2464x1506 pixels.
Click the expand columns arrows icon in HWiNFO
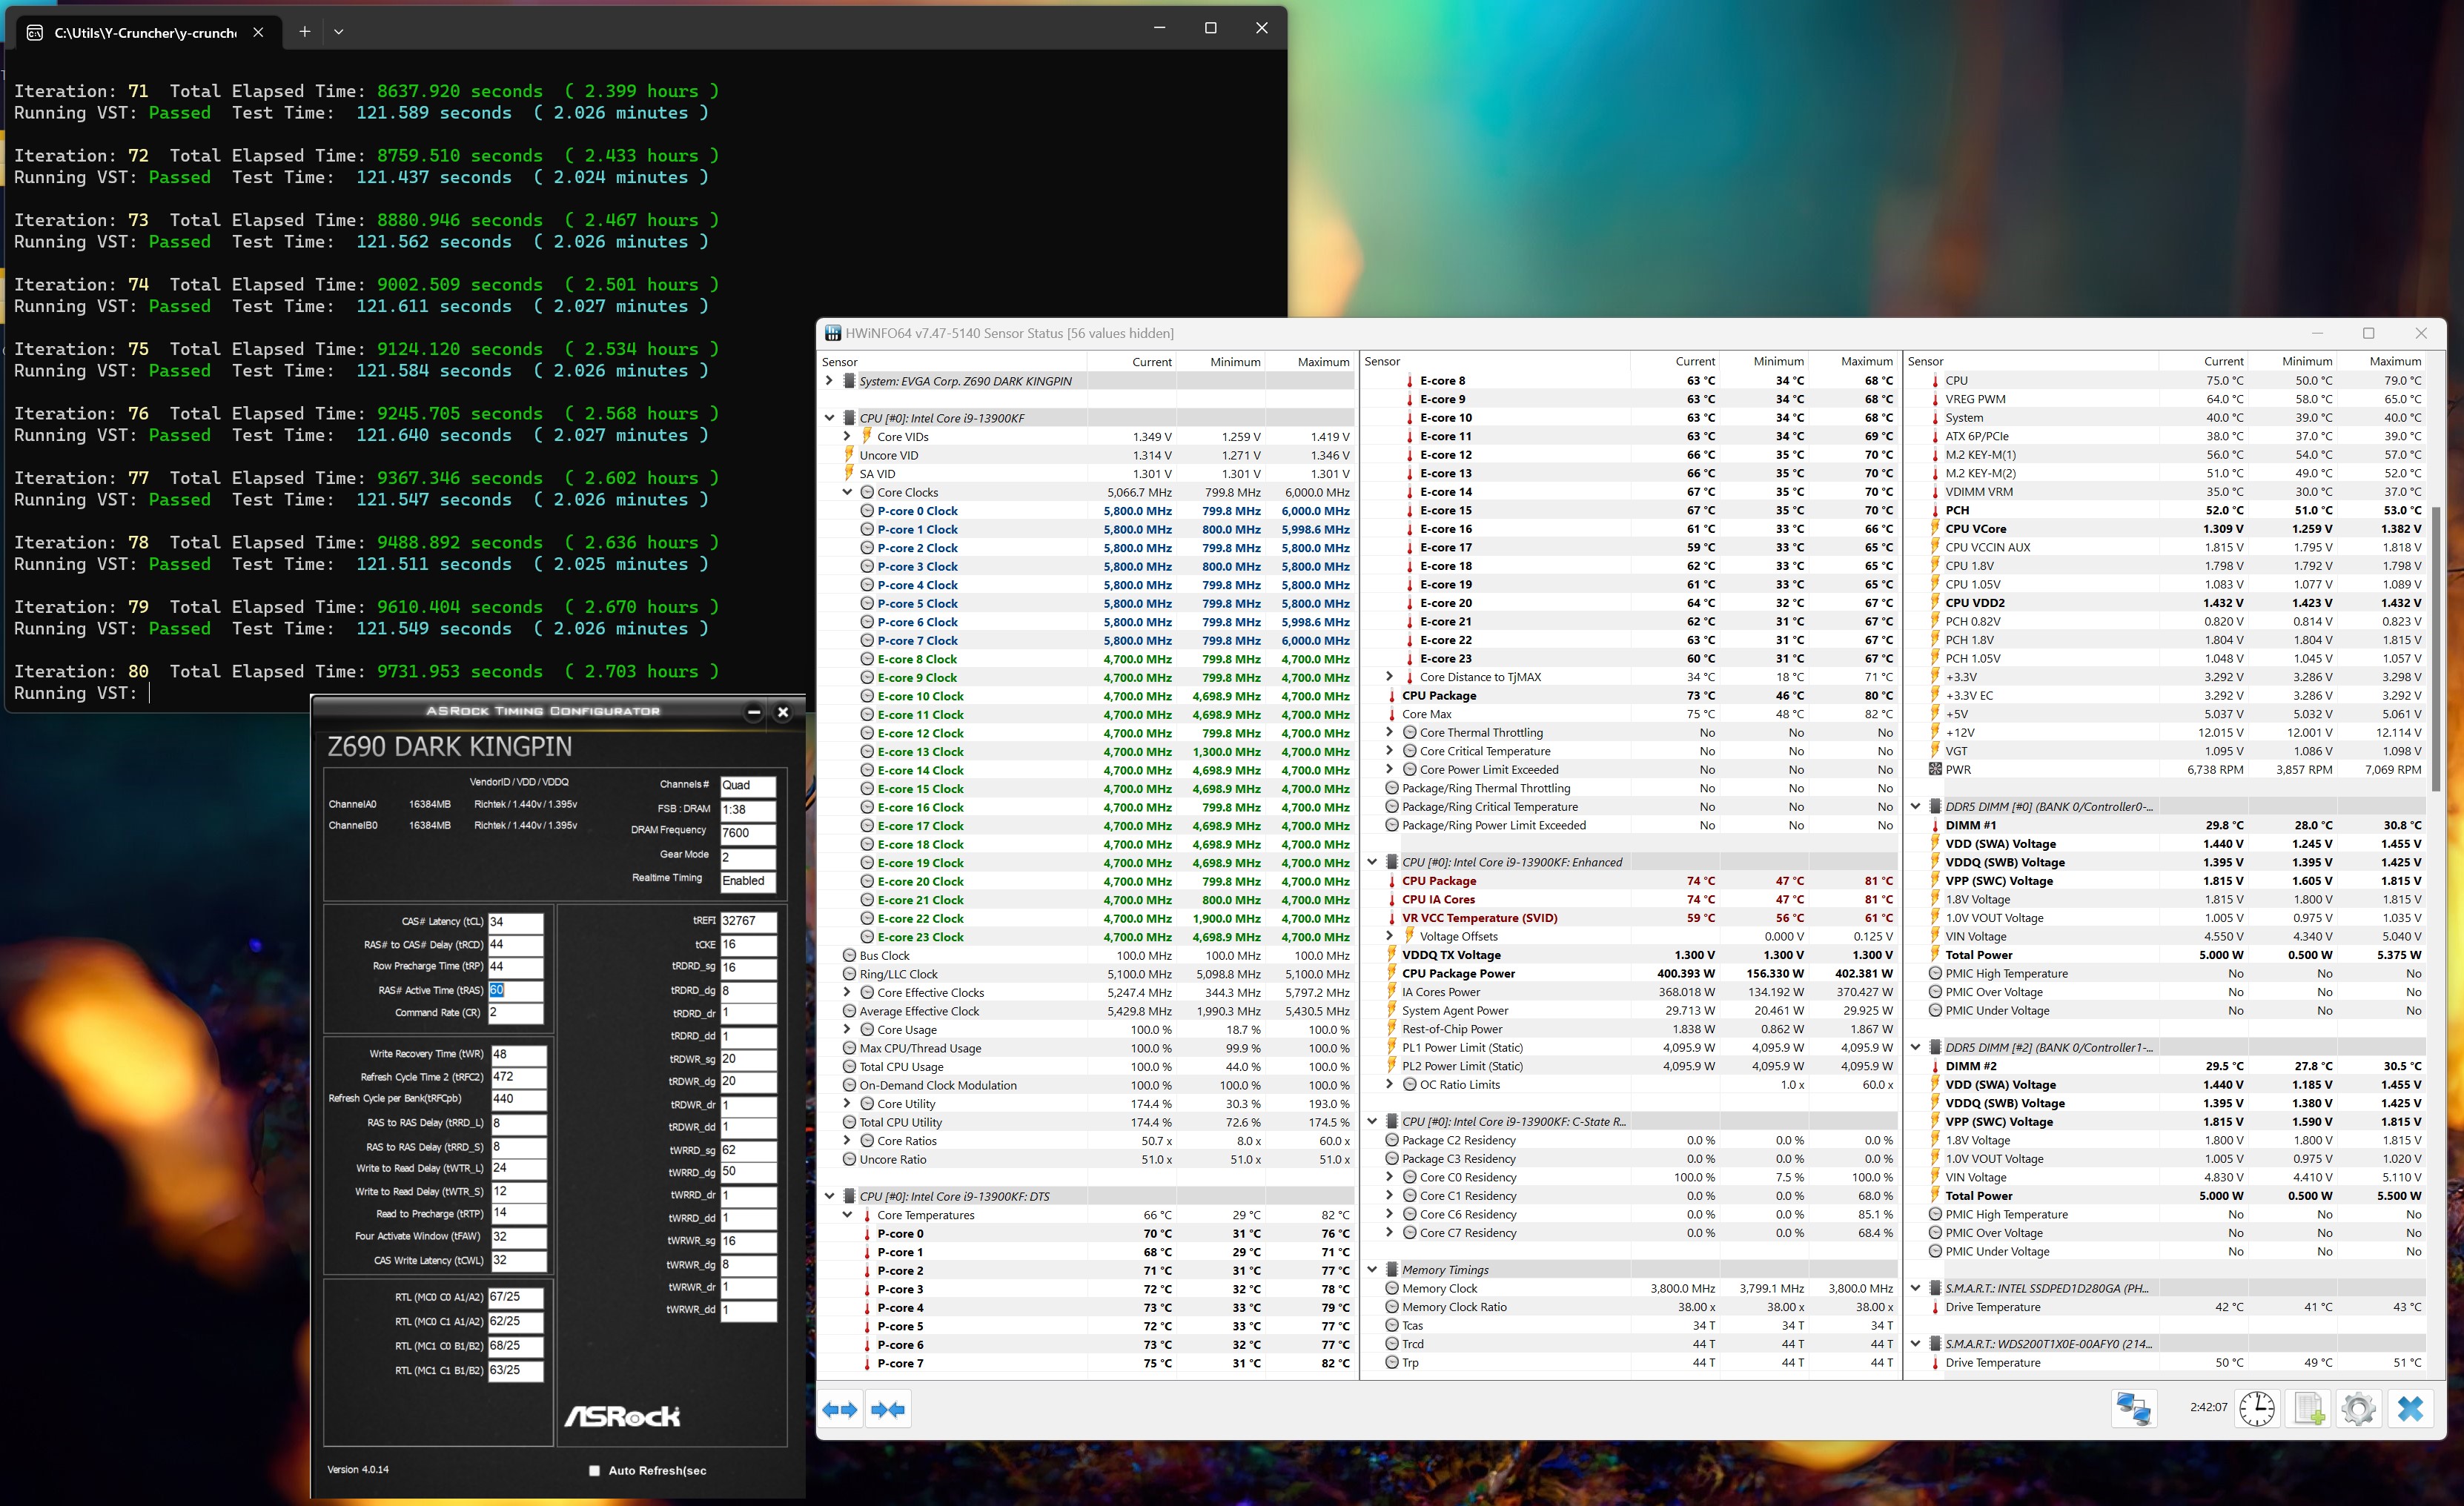click(x=840, y=1410)
